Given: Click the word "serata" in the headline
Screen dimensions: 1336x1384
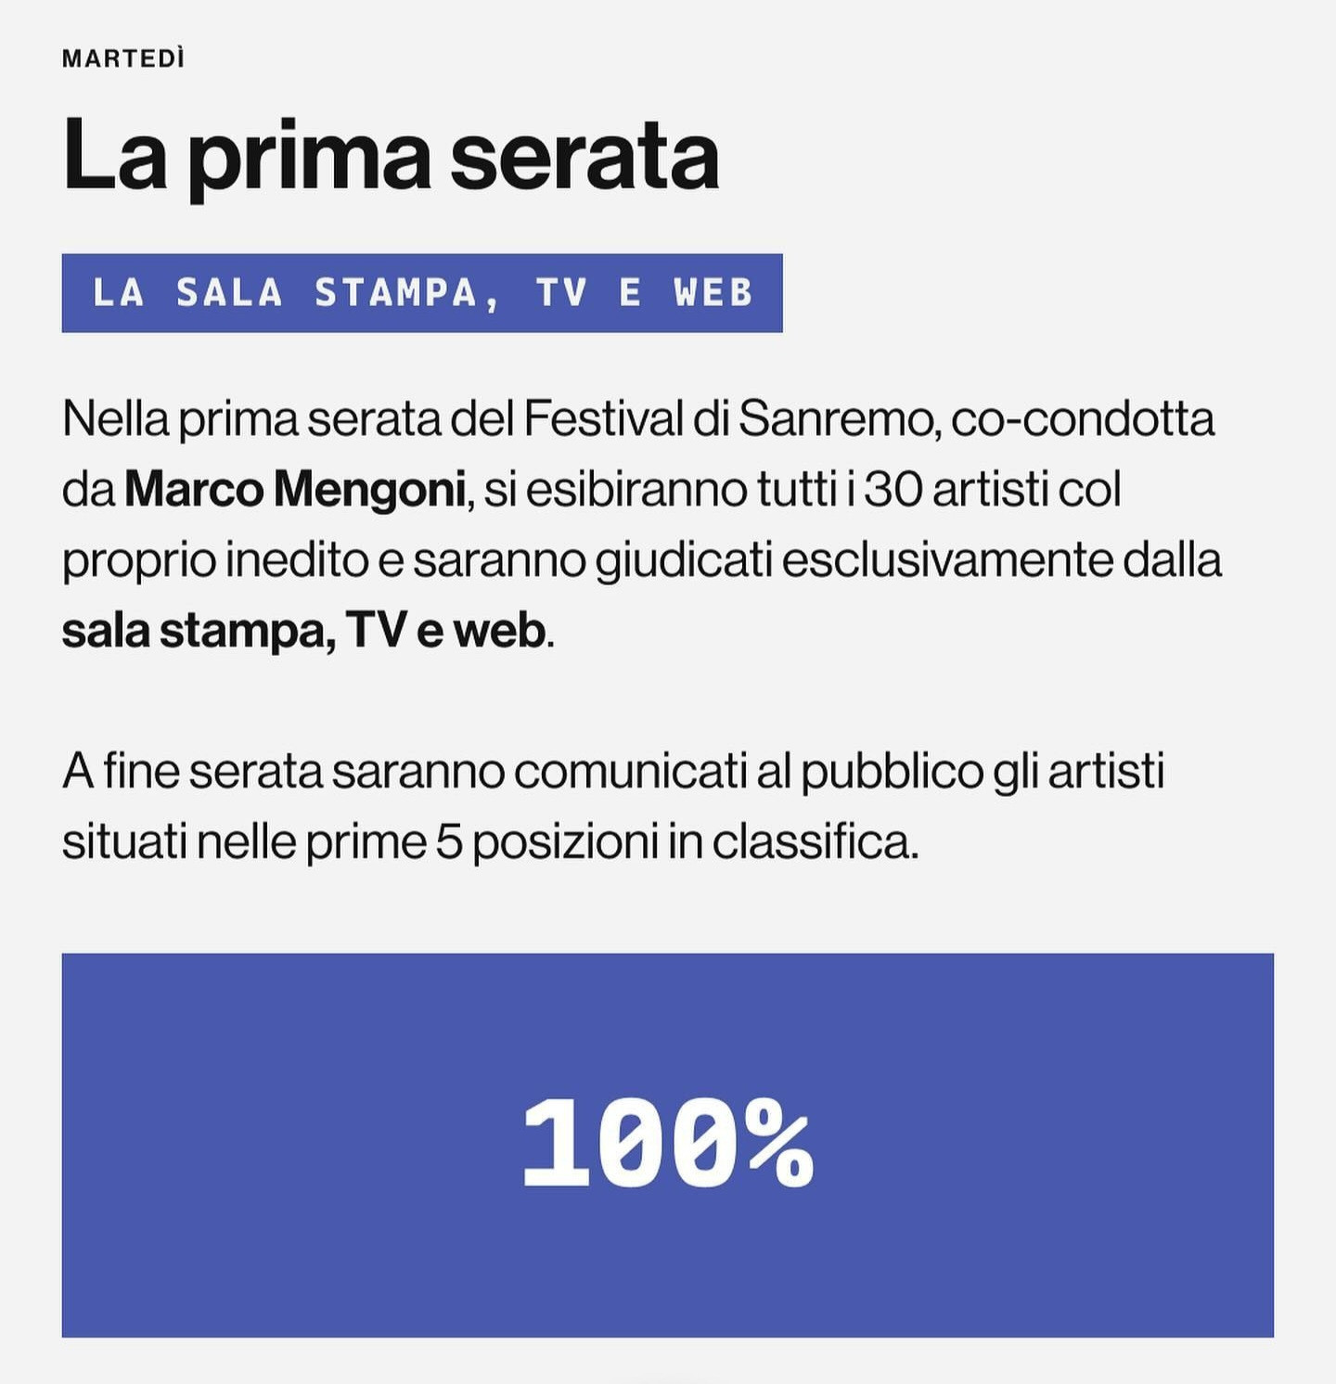Looking at the screenshot, I should pos(584,156).
